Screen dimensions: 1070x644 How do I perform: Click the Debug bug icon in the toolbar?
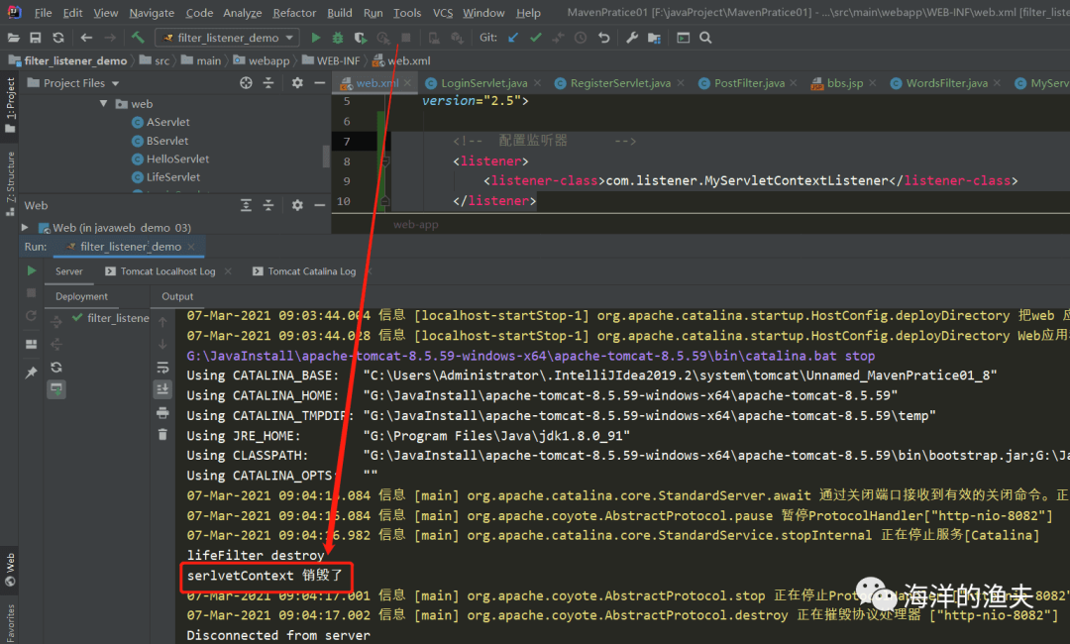click(x=338, y=38)
